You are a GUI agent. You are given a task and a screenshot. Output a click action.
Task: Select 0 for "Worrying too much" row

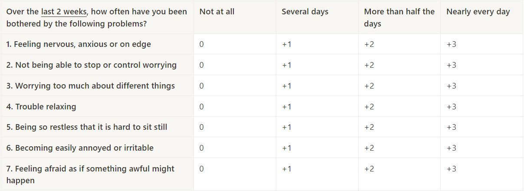[202, 86]
